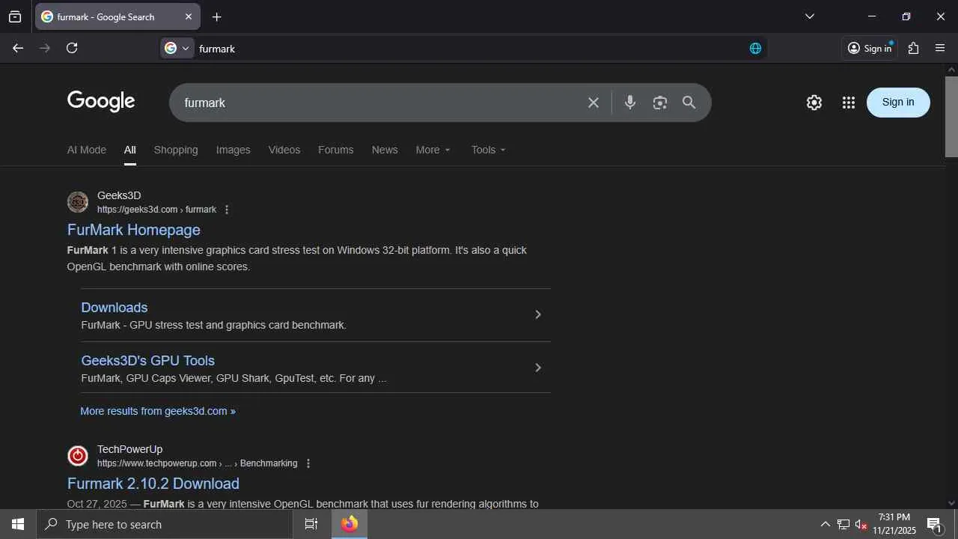Open the Firefox View tab list icon
The width and height of the screenshot is (958, 539).
pos(15,16)
